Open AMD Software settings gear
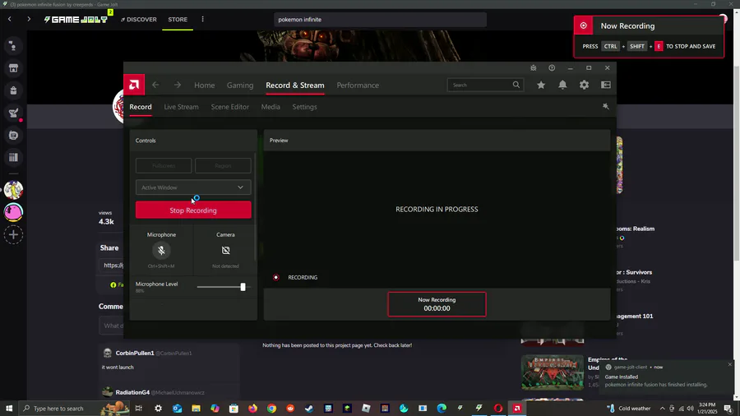This screenshot has height=416, width=740. tap(585, 85)
